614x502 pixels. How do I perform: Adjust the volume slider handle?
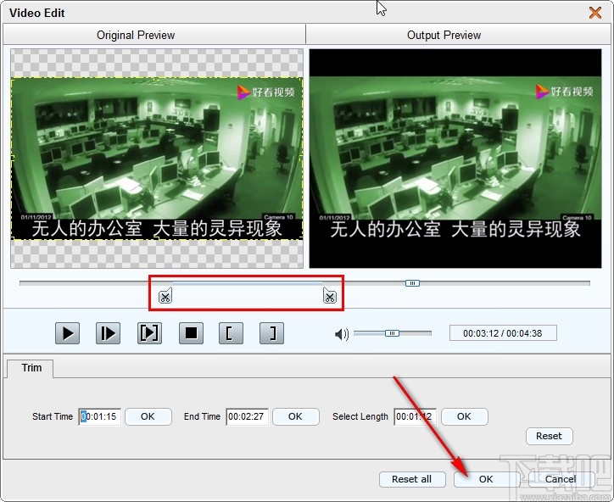tap(392, 333)
